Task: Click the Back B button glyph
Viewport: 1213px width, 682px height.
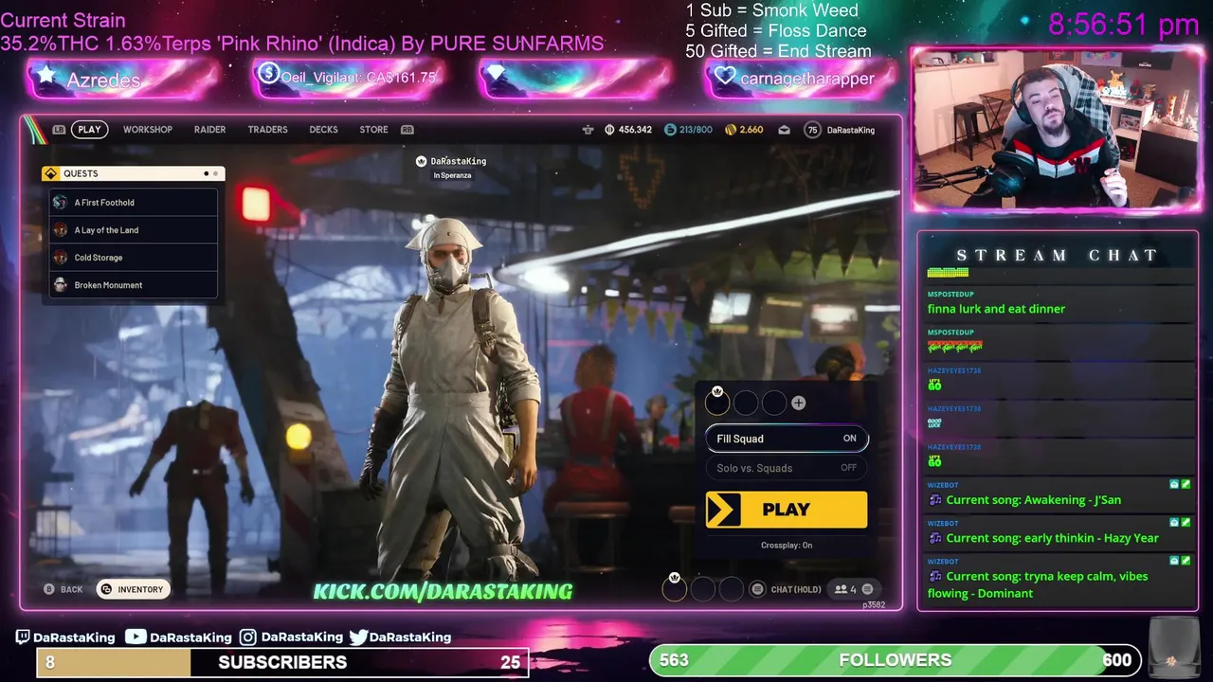Action: [49, 589]
